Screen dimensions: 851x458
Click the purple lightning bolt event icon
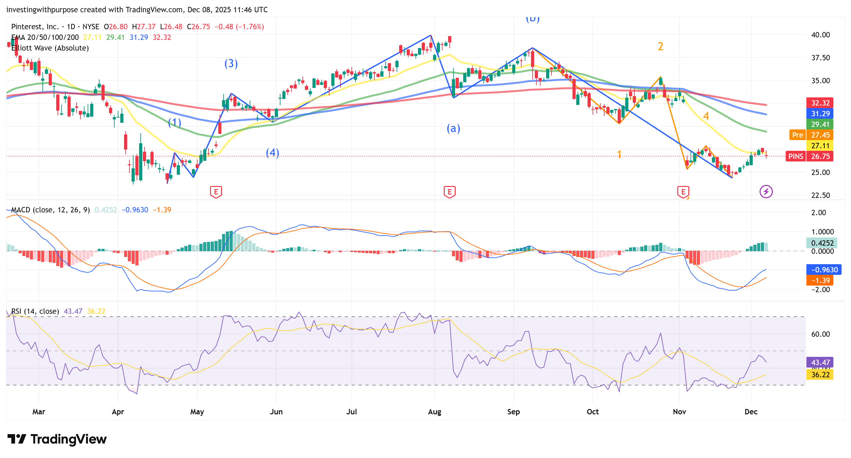pyautogui.click(x=766, y=191)
